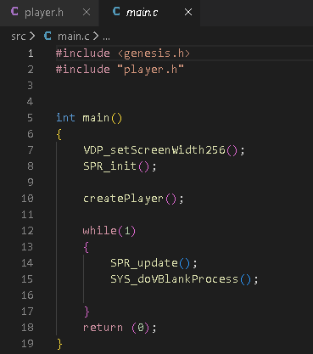Click the opening brace on line 6

point(59,134)
